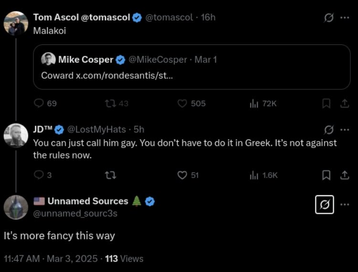Reply to JD's tweet
The height and width of the screenshot is (272, 358).
point(39,175)
